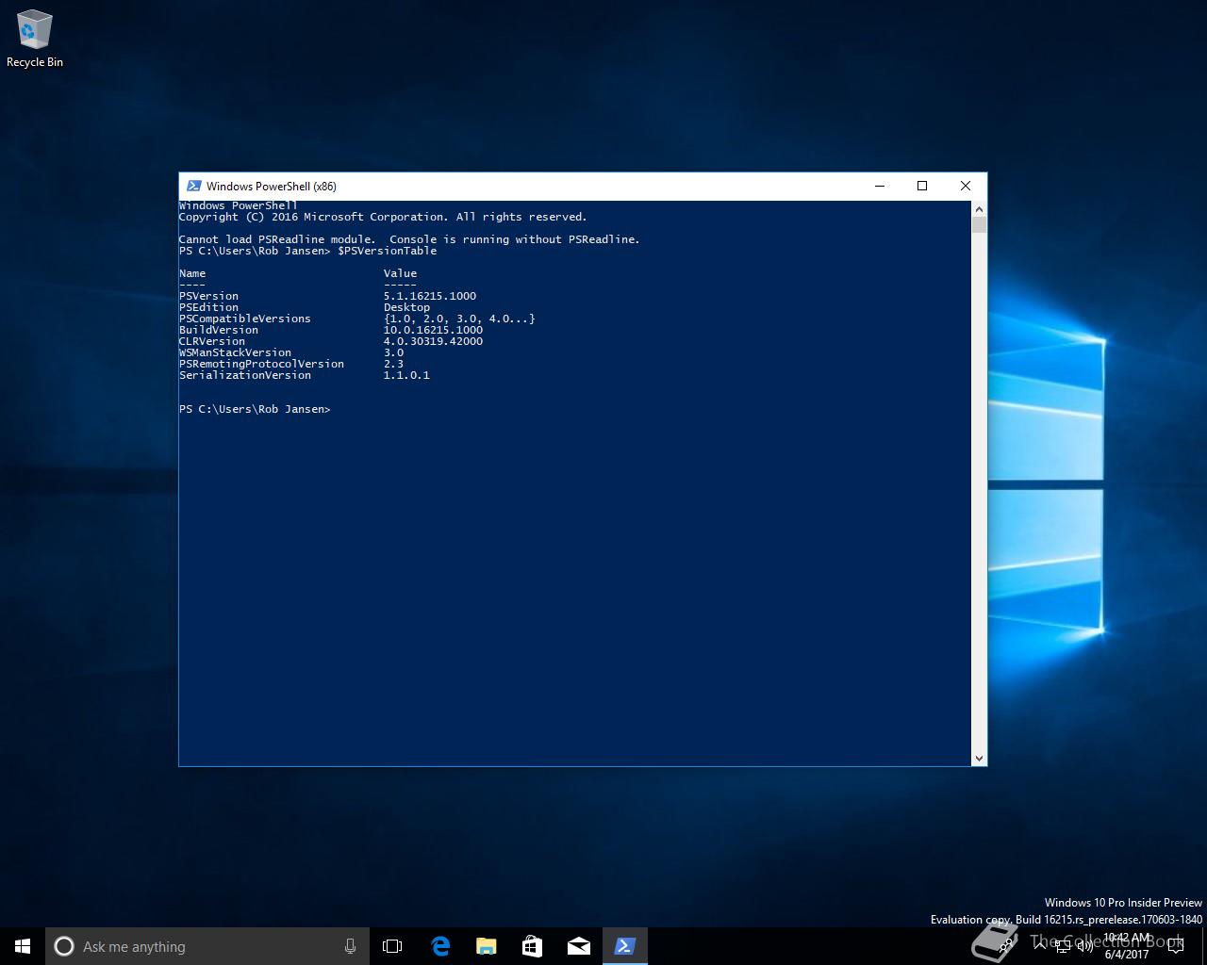Click the Ask me anything search box
The width and height of the screenshot is (1207, 965).
point(206,946)
